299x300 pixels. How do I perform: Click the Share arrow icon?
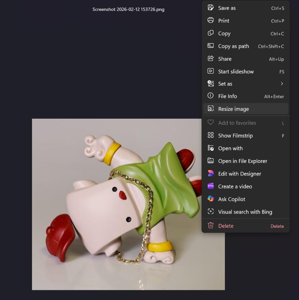[x=210, y=58]
